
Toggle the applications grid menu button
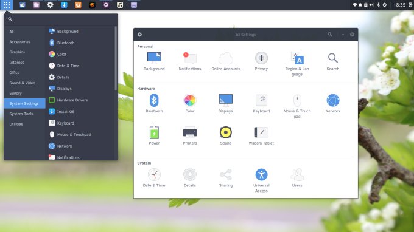pyautogui.click(x=7, y=5)
